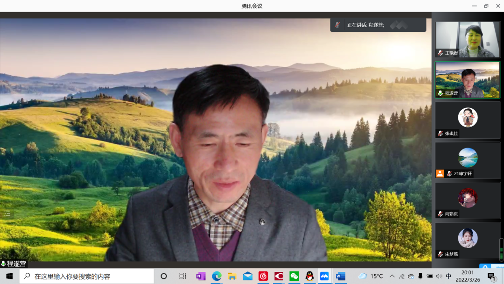Toggle the volume icon in system tray
The image size is (504, 284).
click(439, 276)
